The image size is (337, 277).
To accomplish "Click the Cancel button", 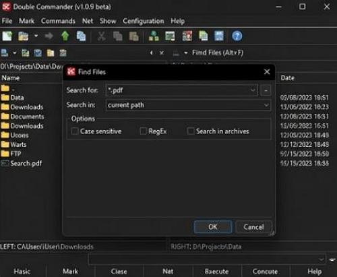I will click(x=253, y=227).
